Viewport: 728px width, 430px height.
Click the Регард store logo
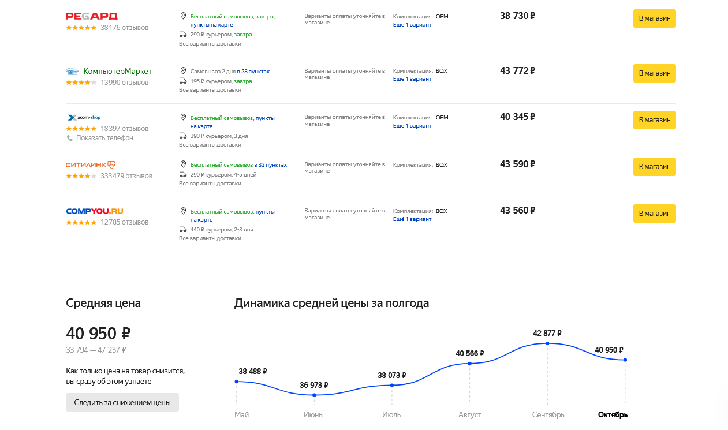click(x=91, y=16)
